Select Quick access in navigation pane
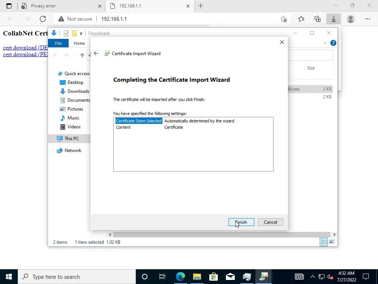The image size is (378, 284). click(73, 74)
